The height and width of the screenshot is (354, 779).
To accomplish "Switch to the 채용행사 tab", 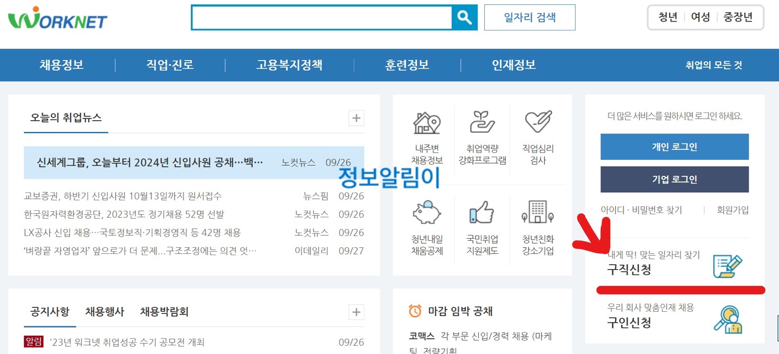I will 104,311.
